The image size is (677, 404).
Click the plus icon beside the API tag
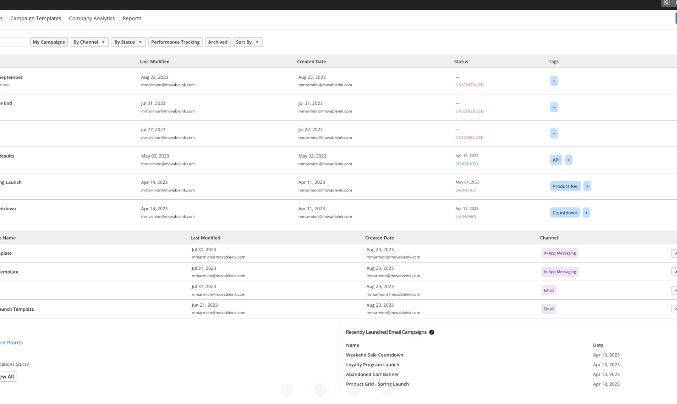[x=568, y=160]
